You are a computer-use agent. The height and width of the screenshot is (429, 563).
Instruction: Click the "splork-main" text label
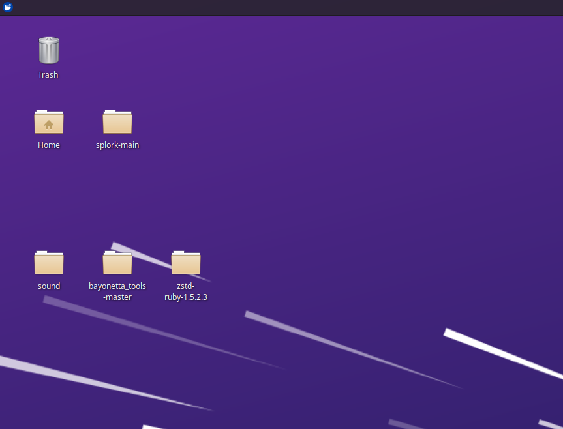(x=117, y=145)
